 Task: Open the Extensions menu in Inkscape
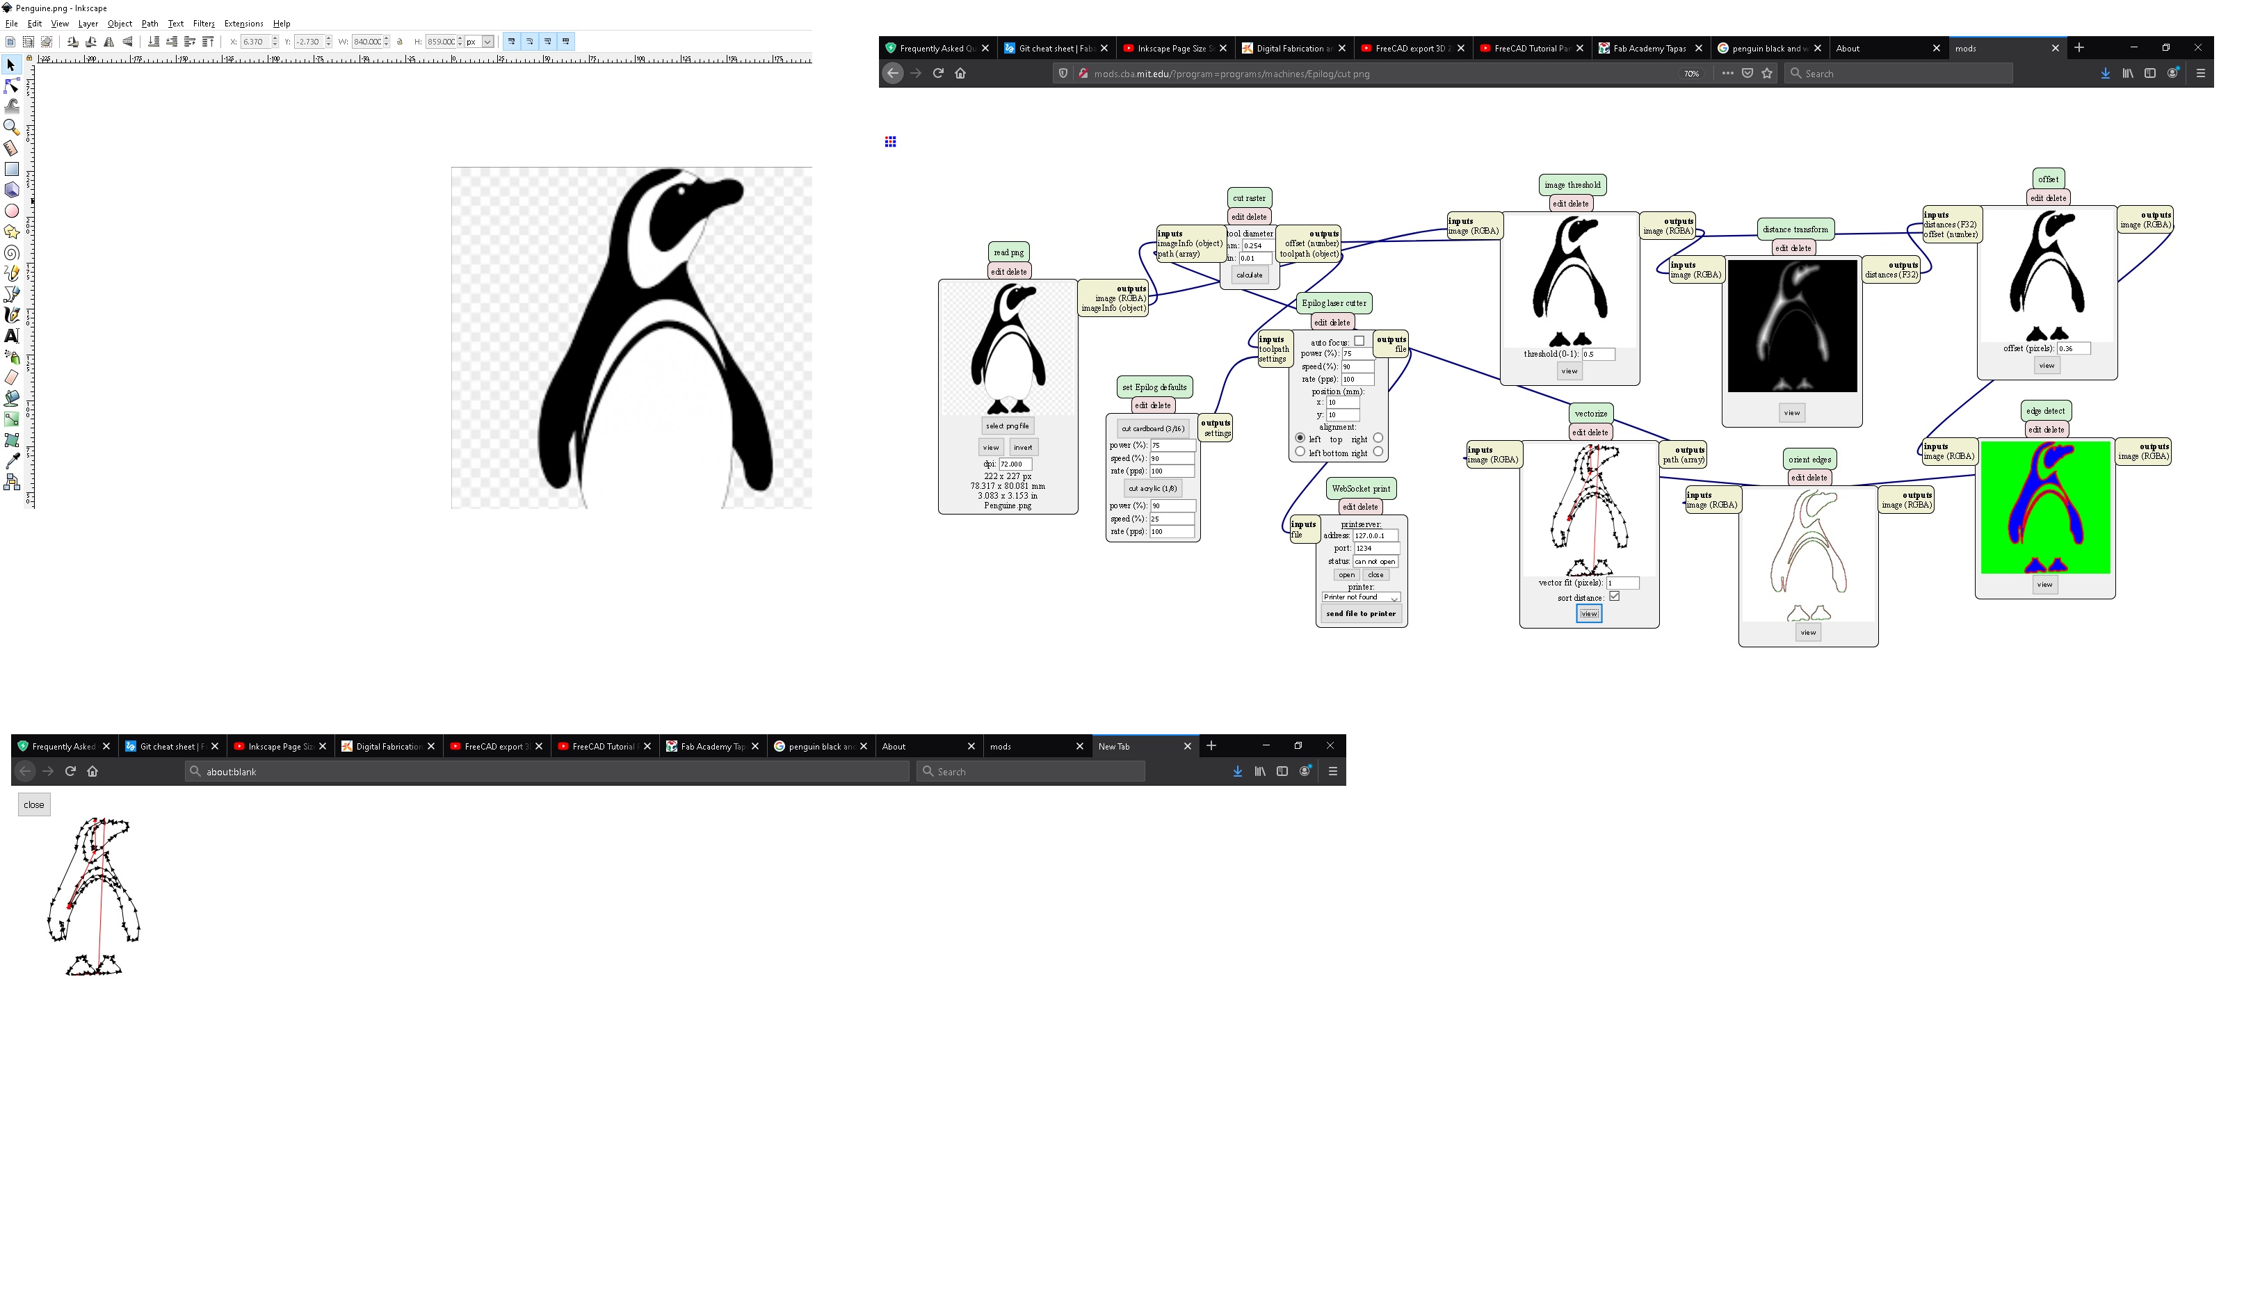(x=243, y=24)
